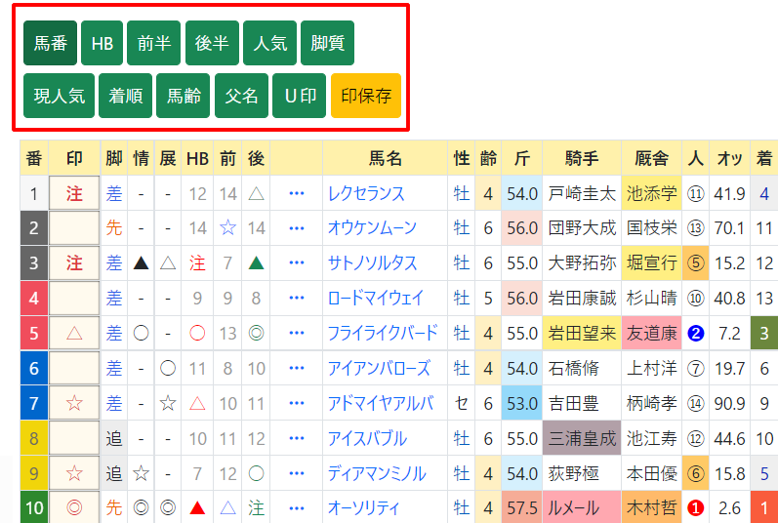The height and width of the screenshot is (523, 778).
Task: Click the 馬番 sort button
Action: [x=50, y=43]
